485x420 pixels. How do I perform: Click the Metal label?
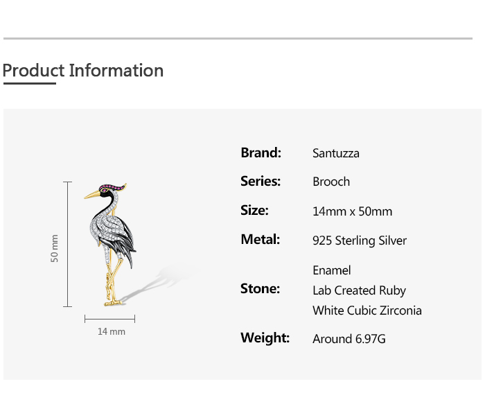[x=261, y=240]
